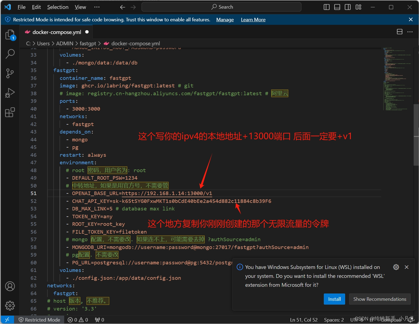419x324 pixels.
Task: Open the Edit menu
Action: 36,7
